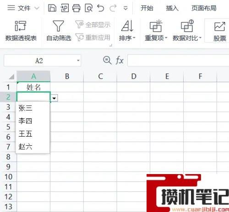
Task: Click the dropdown arrow beside cell A2
Action: click(54, 98)
